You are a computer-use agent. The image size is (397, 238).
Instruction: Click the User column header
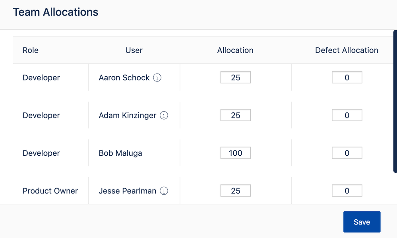click(x=134, y=50)
